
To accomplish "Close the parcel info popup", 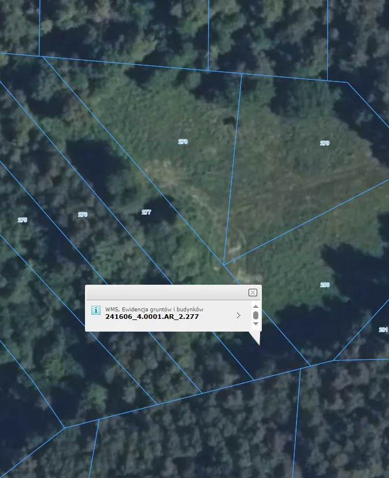I will [x=253, y=293].
